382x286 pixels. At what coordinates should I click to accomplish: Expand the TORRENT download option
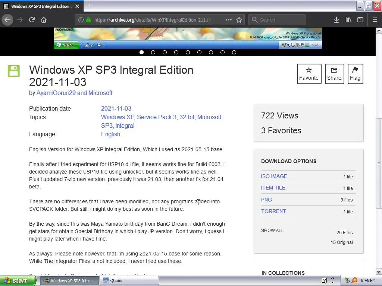tap(273, 212)
